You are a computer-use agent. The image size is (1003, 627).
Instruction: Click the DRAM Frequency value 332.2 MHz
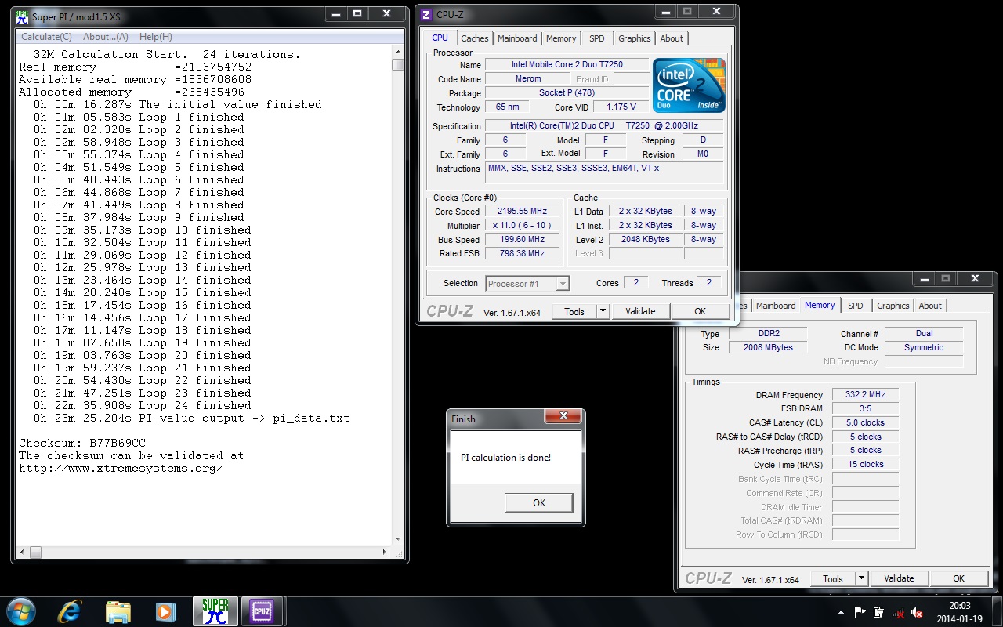pyautogui.click(x=866, y=395)
